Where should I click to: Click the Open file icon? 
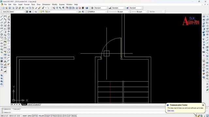coord(6,8)
